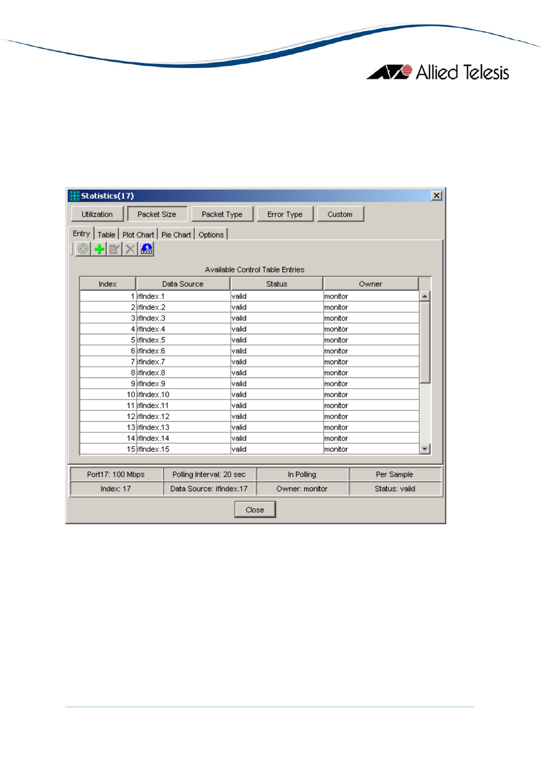Add a new entry with green plus
541x765 pixels.
coord(99,249)
